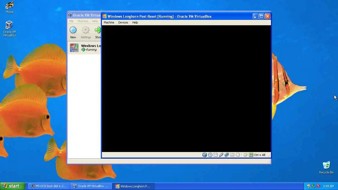Click the 2003 OS icon of the VM entry

[74, 48]
